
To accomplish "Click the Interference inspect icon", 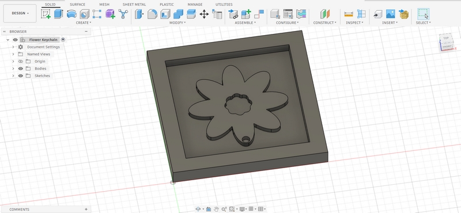I will pos(361,14).
